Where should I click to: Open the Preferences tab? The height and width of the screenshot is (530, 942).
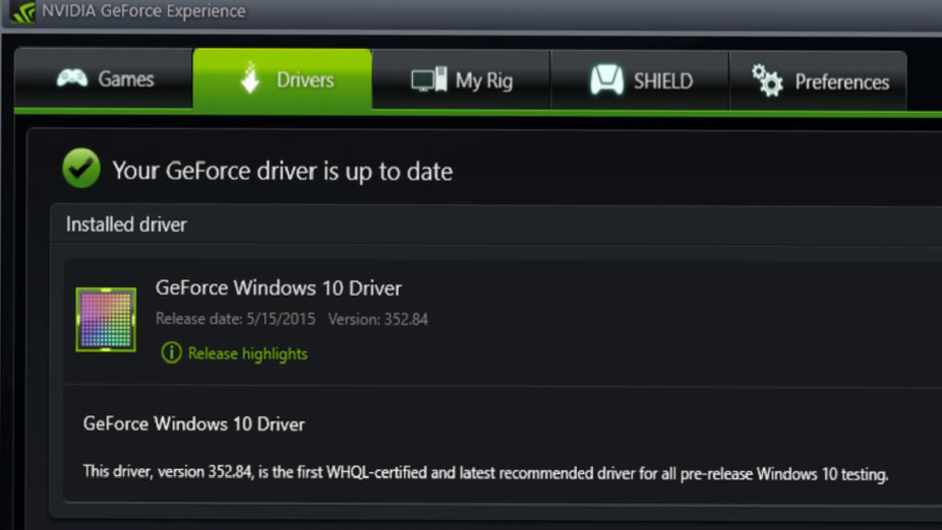818,79
